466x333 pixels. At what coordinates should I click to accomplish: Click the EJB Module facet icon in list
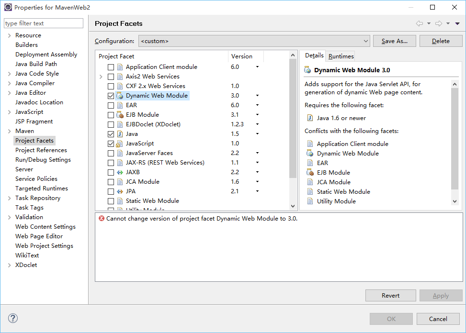(120, 115)
